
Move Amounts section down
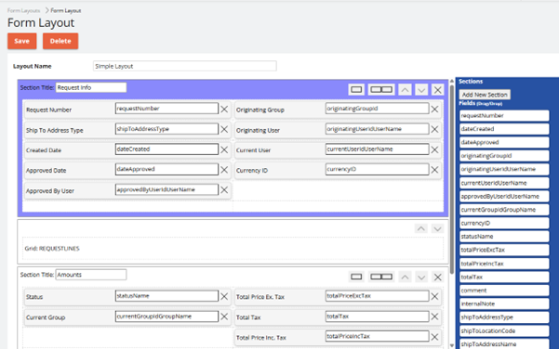pos(421,277)
